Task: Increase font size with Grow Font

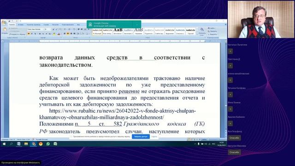Action: coord(53,30)
